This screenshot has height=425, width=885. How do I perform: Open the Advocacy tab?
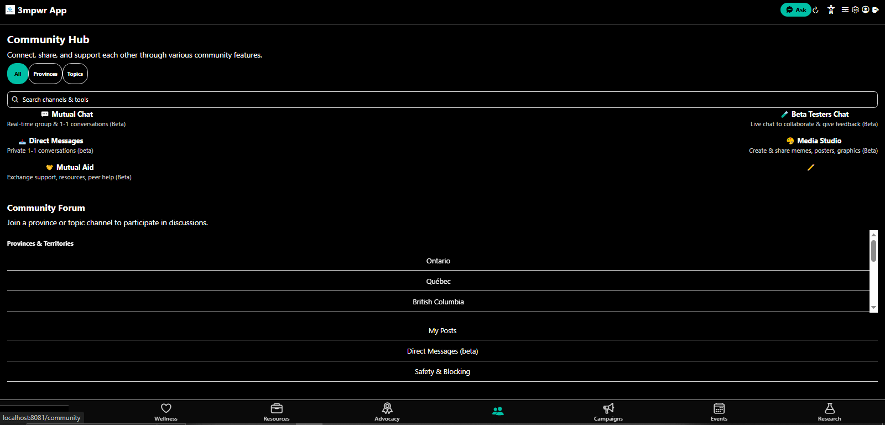coord(387,412)
